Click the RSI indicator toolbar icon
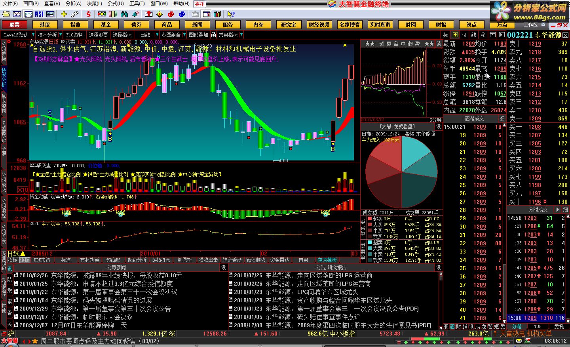The width and height of the screenshot is (570, 347). (39, 14)
